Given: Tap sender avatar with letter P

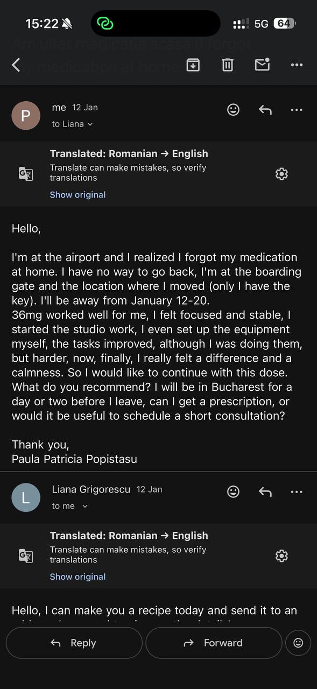Looking at the screenshot, I should coord(26,116).
